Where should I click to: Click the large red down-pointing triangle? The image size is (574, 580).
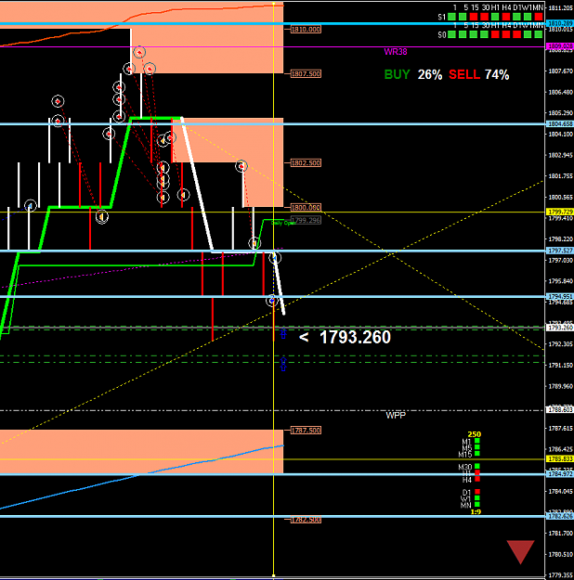pos(521,551)
